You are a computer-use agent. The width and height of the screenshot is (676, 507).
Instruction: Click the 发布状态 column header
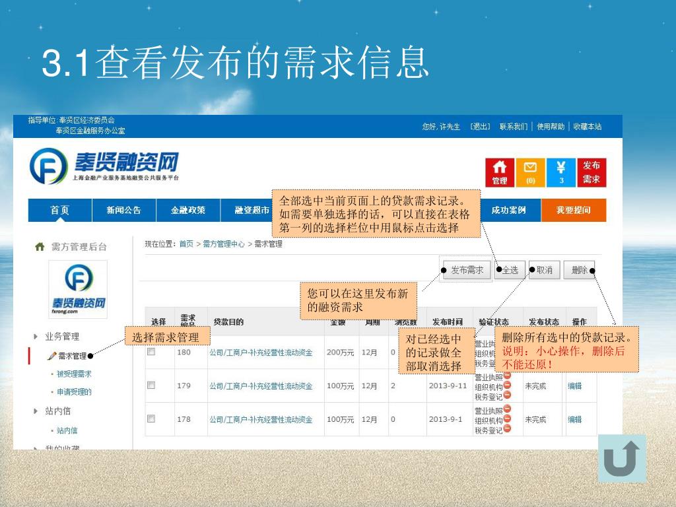544,321
